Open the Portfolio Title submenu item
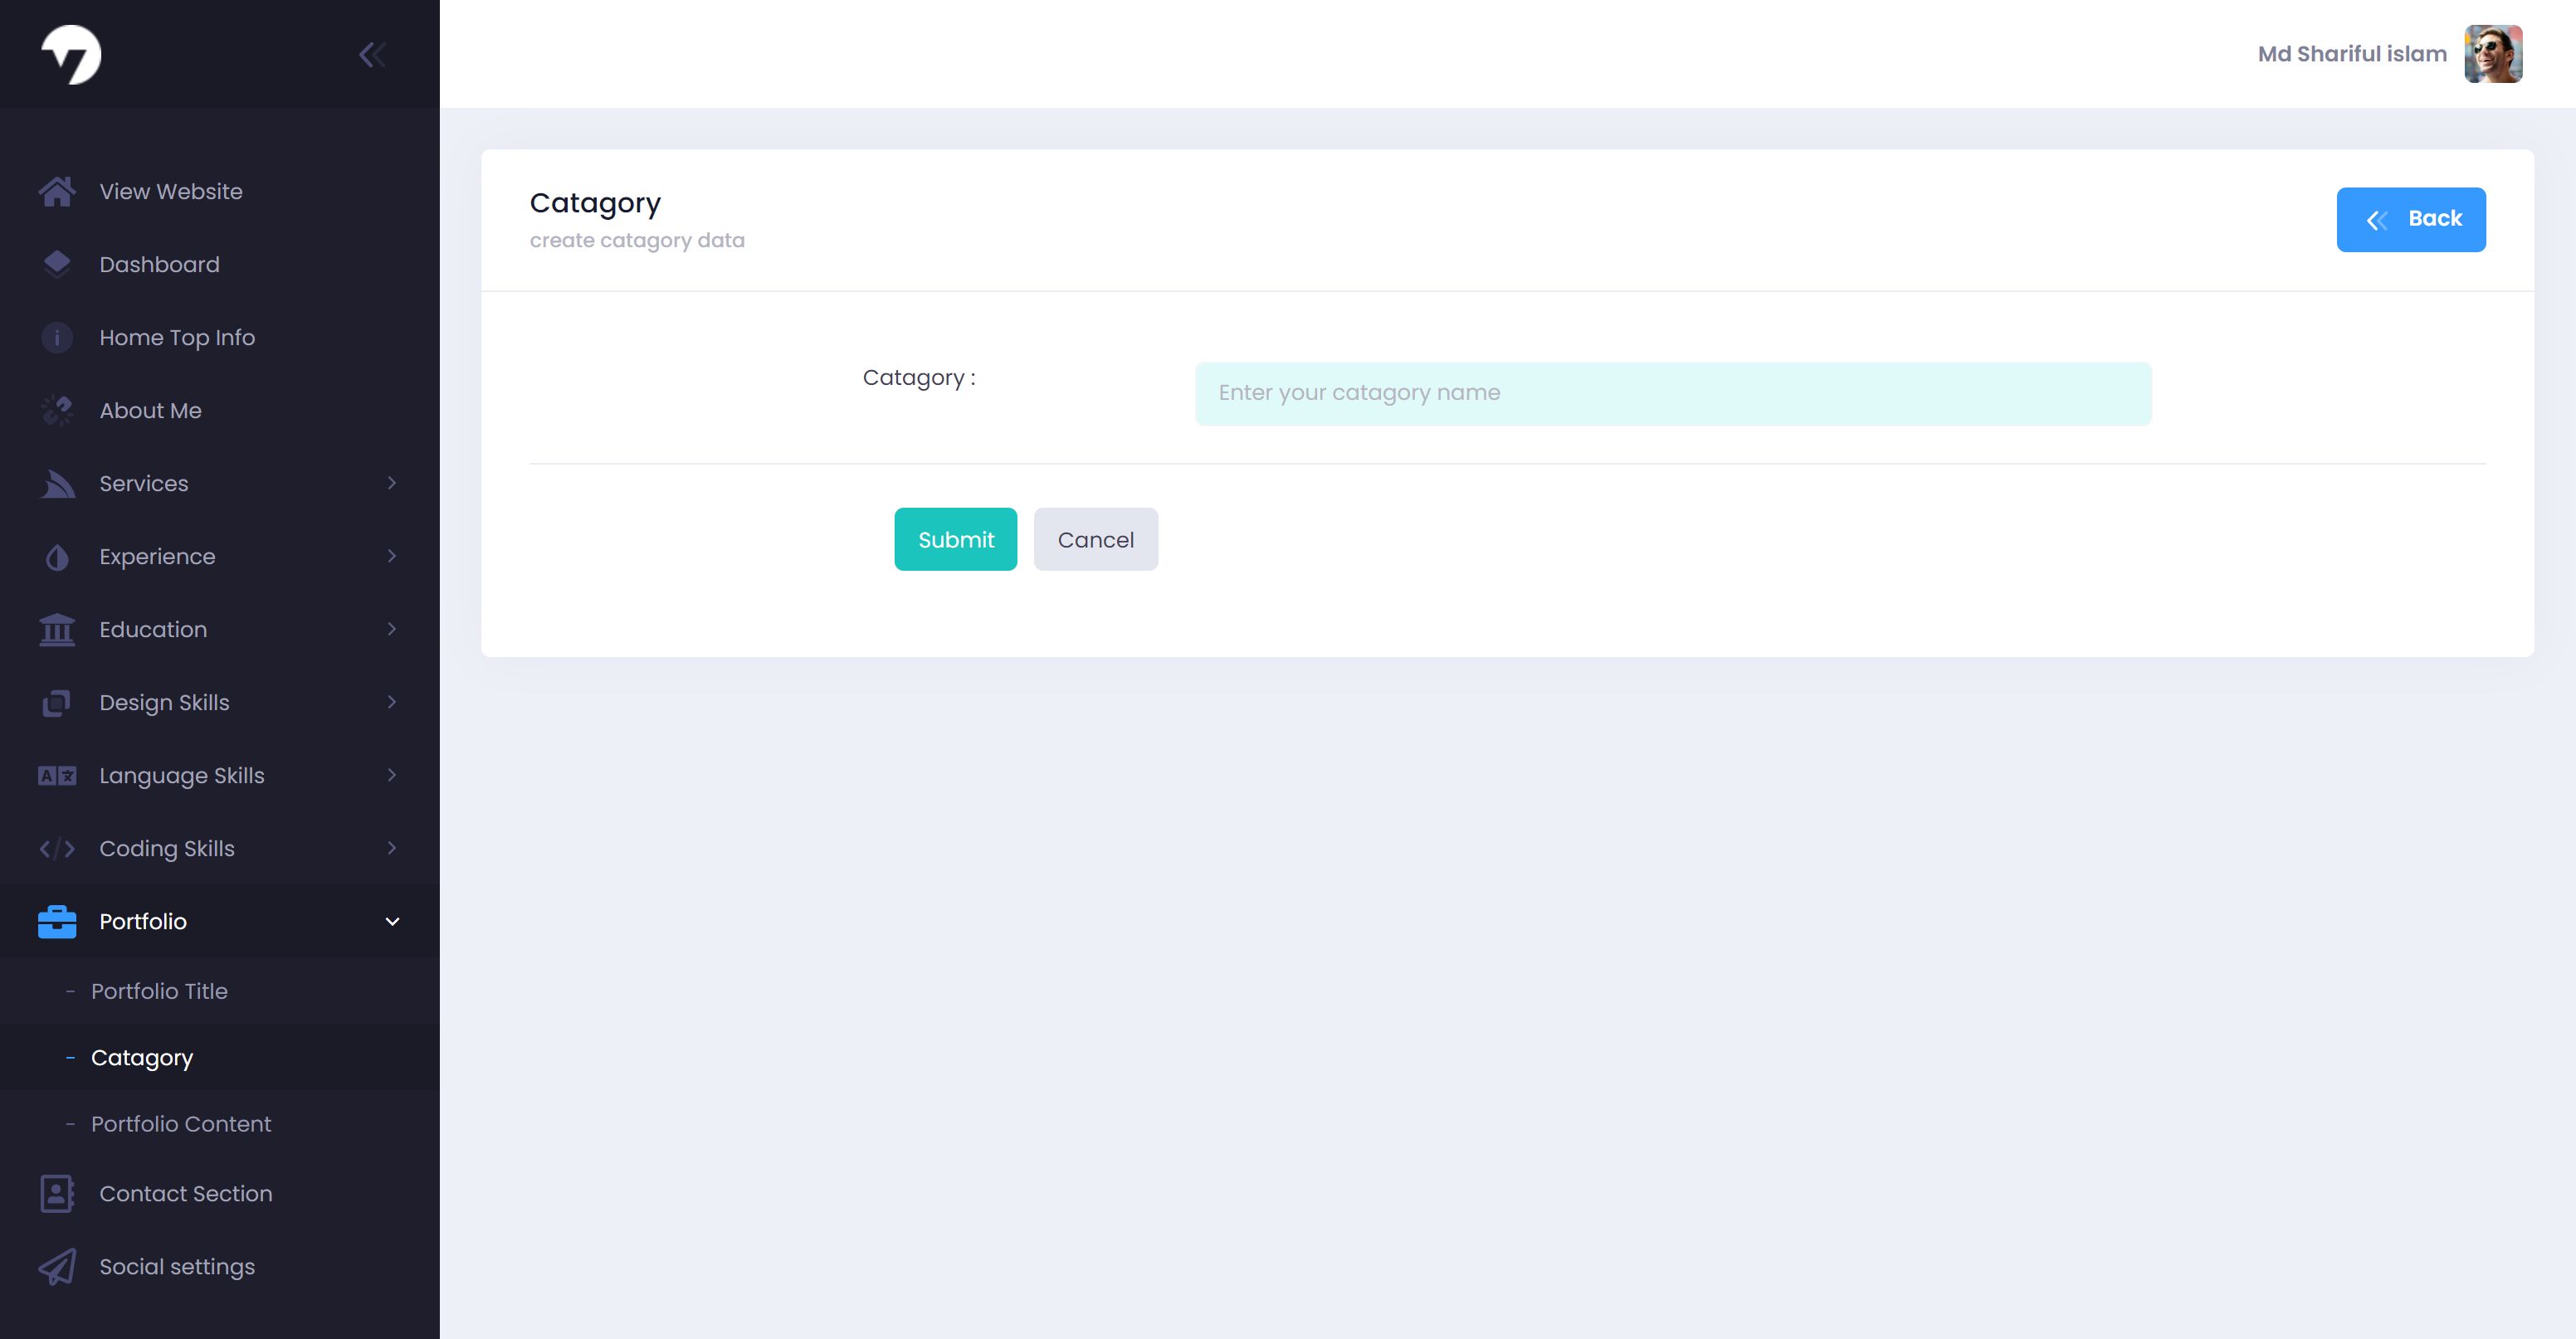 click(159, 991)
